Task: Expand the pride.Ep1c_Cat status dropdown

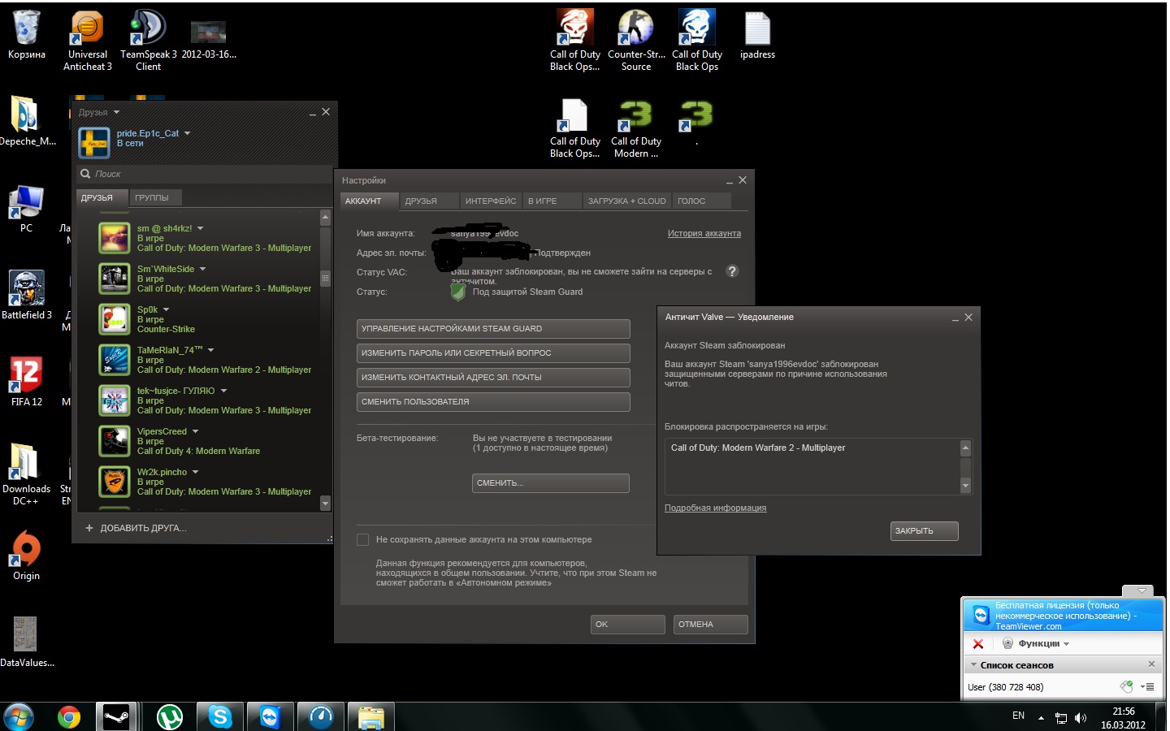Action: pyautogui.click(x=187, y=133)
